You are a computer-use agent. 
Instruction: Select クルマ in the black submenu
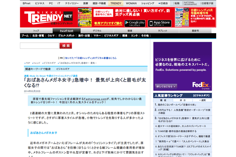[x=51, y=36]
